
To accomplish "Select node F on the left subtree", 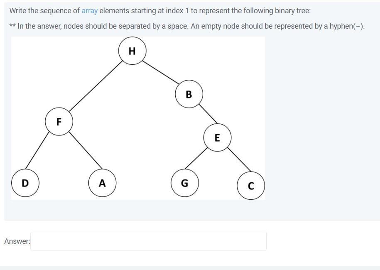I will coord(59,122).
